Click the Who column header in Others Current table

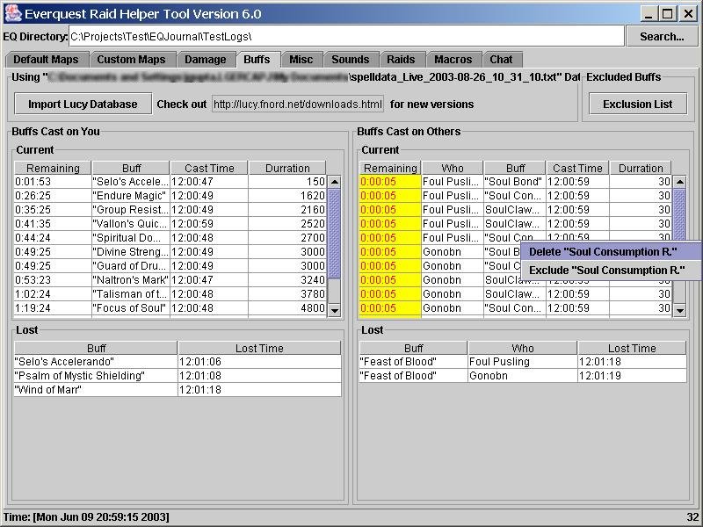pos(453,168)
